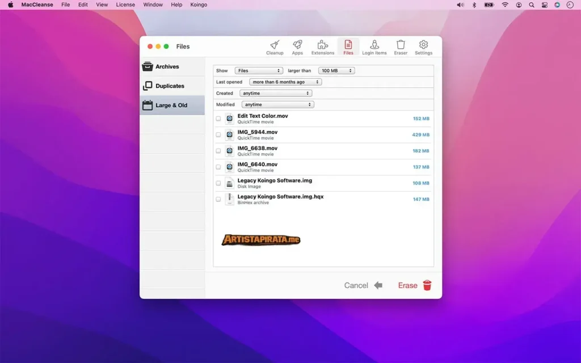The width and height of the screenshot is (581, 363).
Task: Check the box for Edit Text Color.mov
Action: [x=218, y=119]
